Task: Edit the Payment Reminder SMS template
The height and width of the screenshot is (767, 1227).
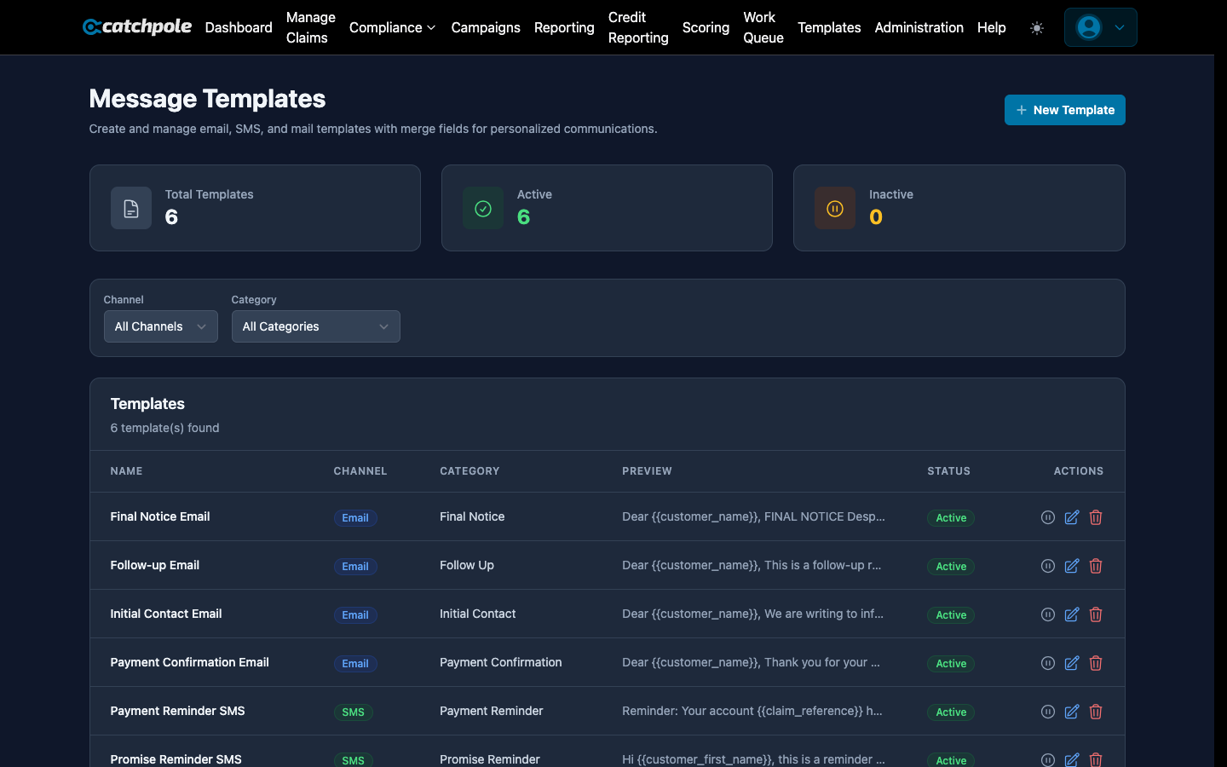Action: pyautogui.click(x=1071, y=712)
